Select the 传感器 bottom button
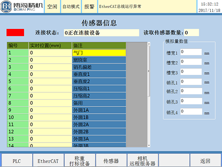 (x=111, y=161)
